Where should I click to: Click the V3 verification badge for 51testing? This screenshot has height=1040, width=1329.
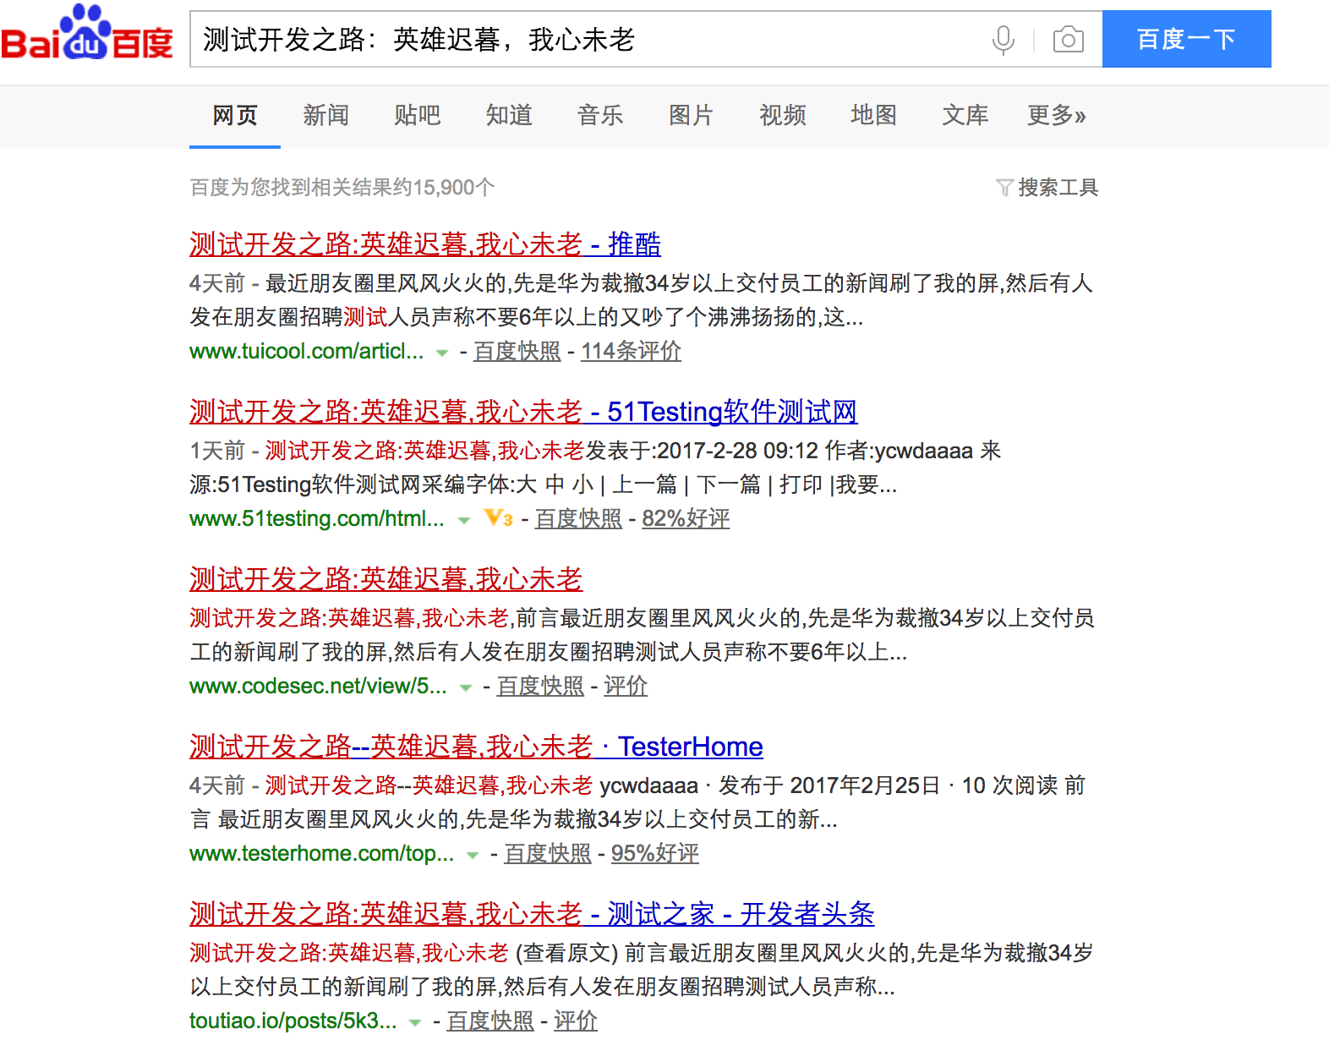coord(499,517)
